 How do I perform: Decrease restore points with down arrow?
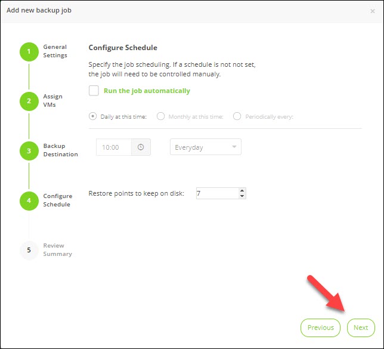pos(241,196)
